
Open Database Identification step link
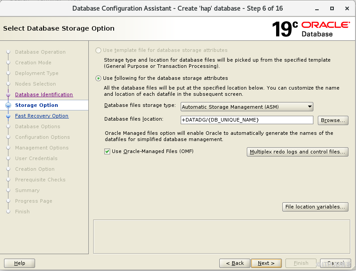44,94
